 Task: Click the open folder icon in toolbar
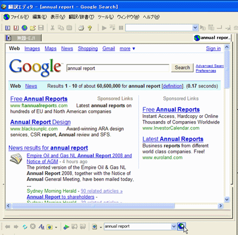[33, 28]
